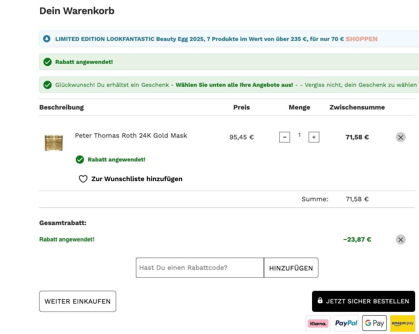Click the price 95,45 €
Image resolution: width=419 pixels, height=334 pixels.
point(242,137)
